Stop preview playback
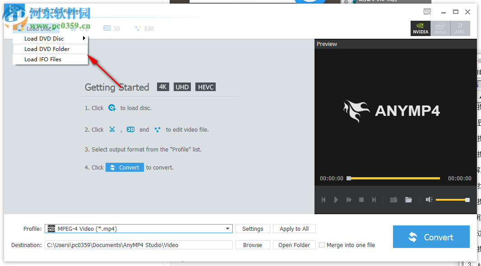The width and height of the screenshot is (481, 266). pos(361,200)
